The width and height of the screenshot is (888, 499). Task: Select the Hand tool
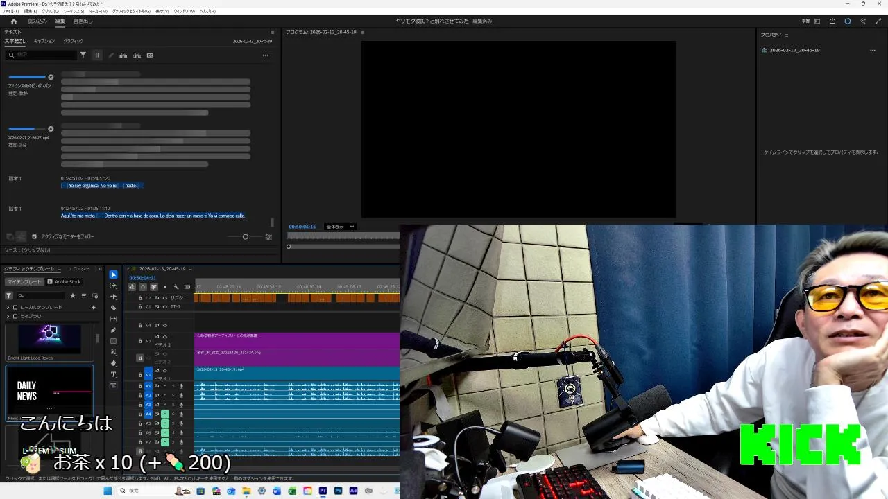tap(114, 363)
